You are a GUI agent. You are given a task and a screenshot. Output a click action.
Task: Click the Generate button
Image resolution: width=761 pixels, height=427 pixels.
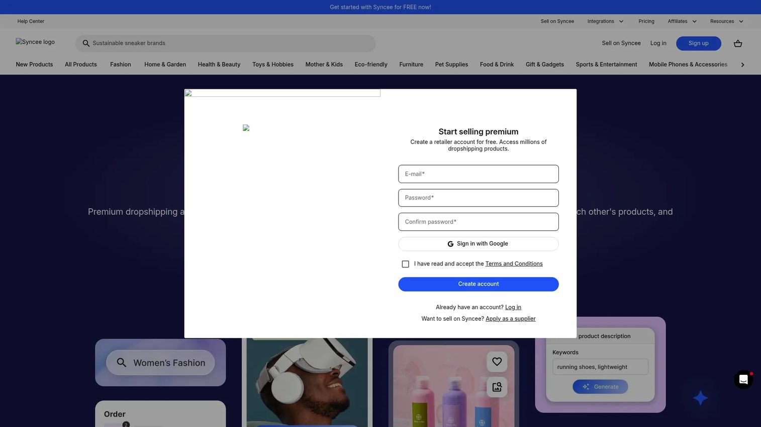(x=600, y=387)
